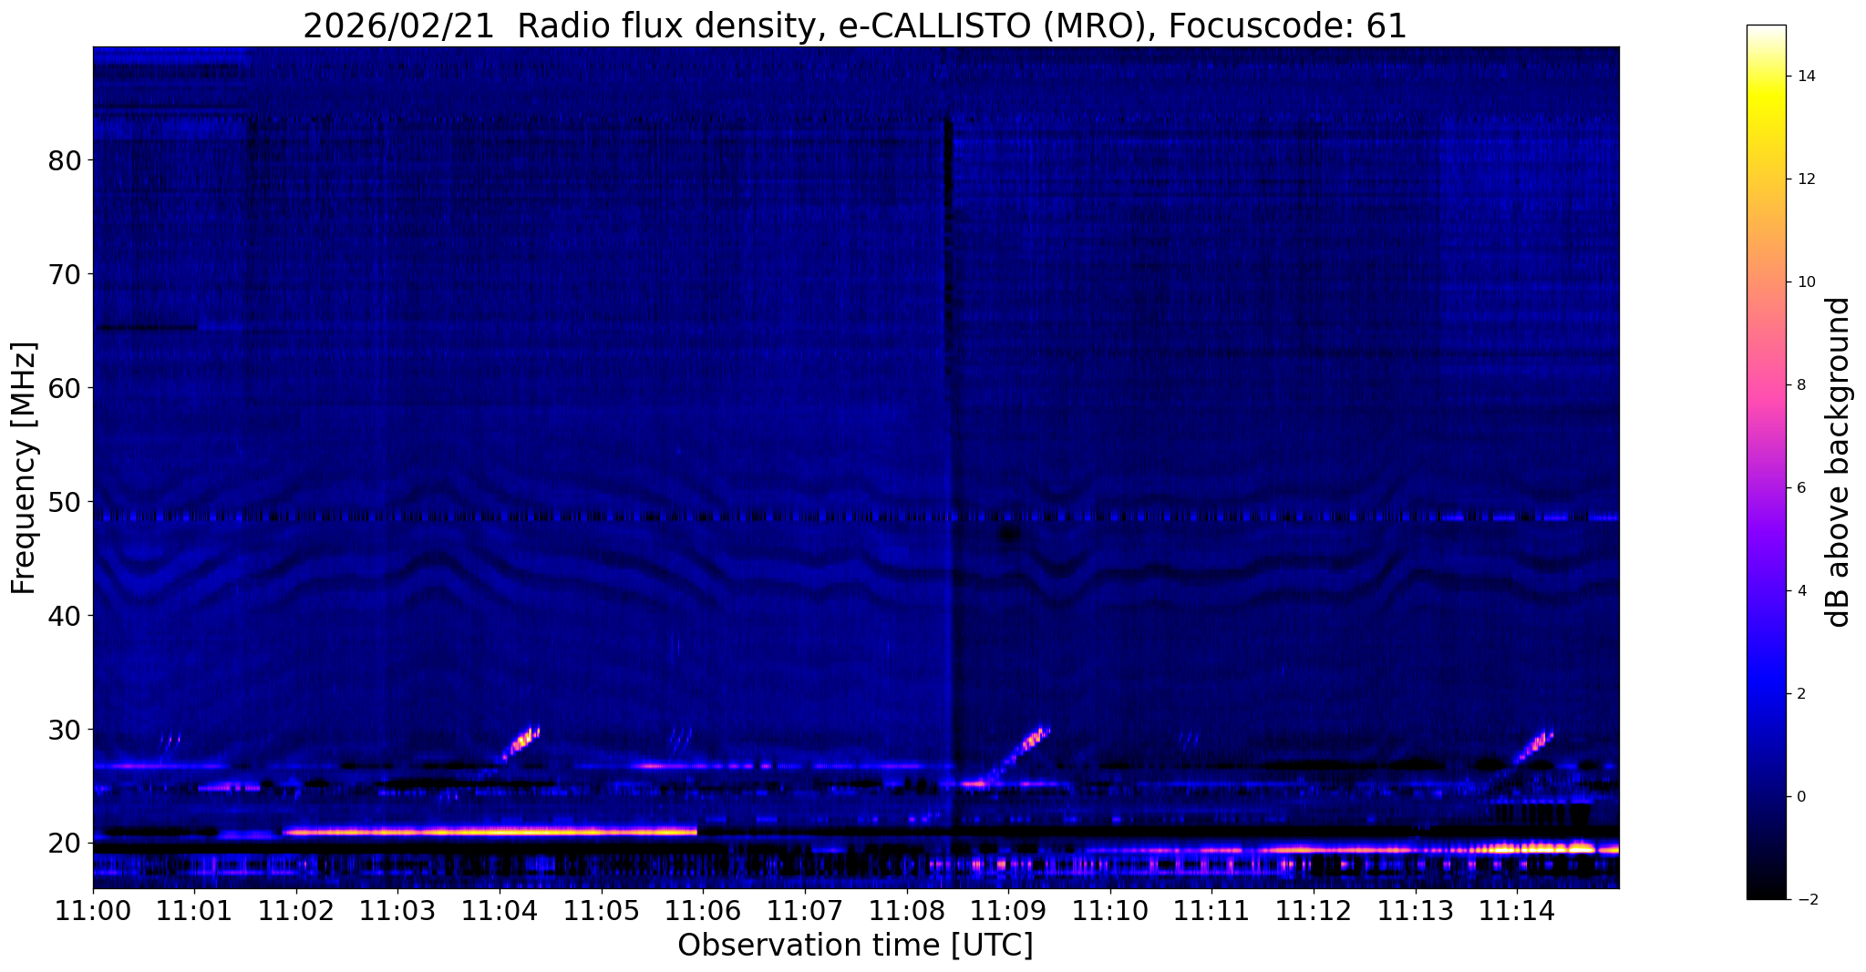The image size is (1866, 972).
Task: Select the 11:07 time tick label
Action: click(804, 911)
